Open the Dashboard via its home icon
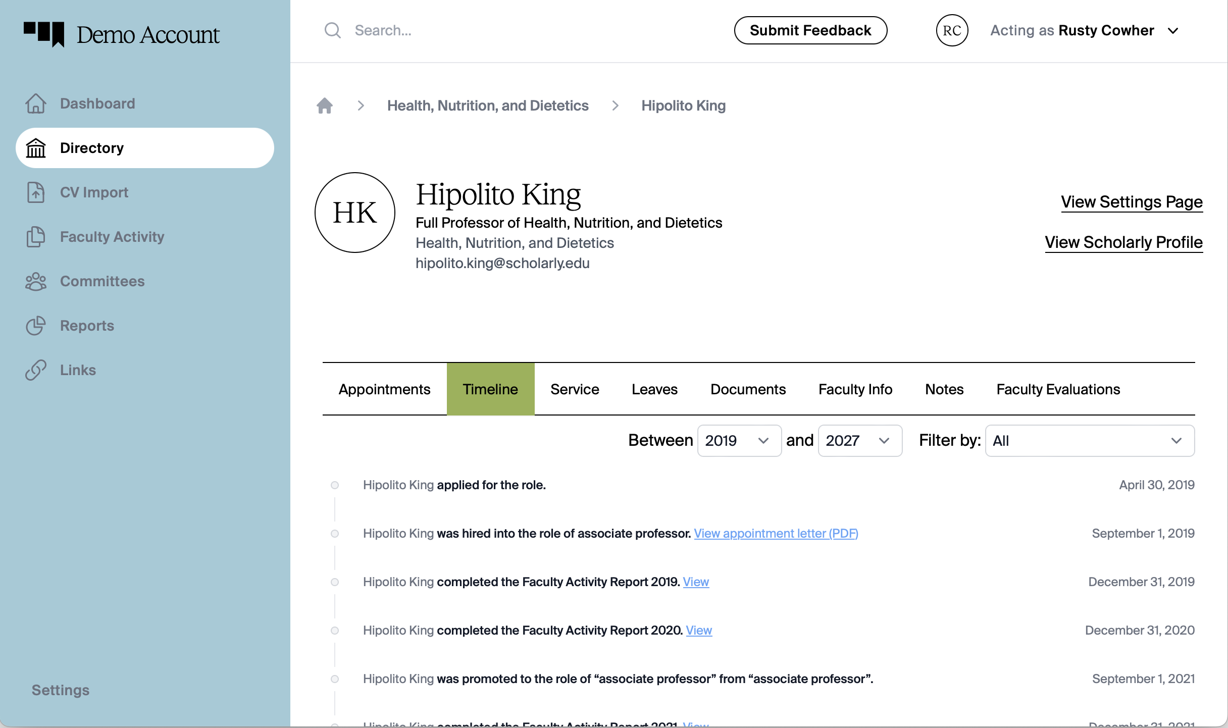This screenshot has height=728, width=1228. click(x=35, y=103)
